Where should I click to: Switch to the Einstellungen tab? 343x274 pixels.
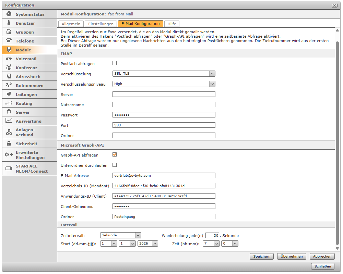click(x=101, y=24)
